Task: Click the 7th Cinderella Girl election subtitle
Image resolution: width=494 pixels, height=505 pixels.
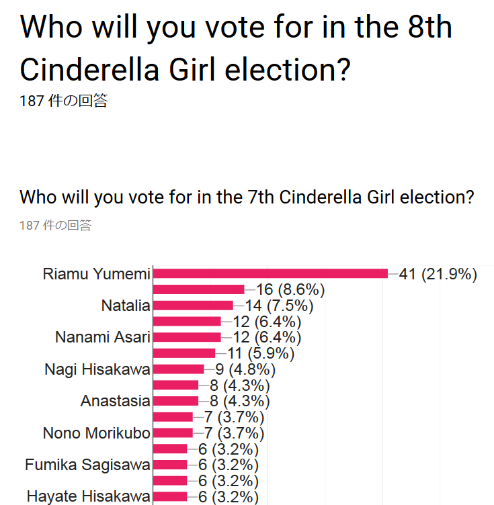Action: [247, 197]
